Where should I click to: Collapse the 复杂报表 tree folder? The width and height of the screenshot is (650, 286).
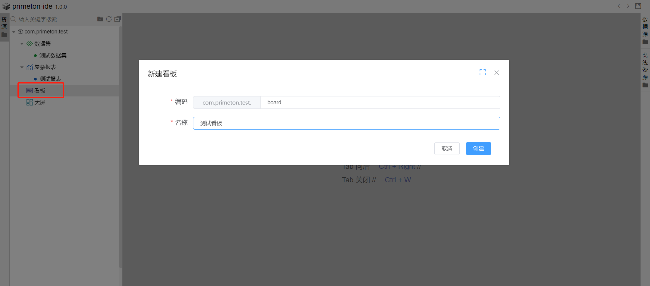(x=22, y=68)
